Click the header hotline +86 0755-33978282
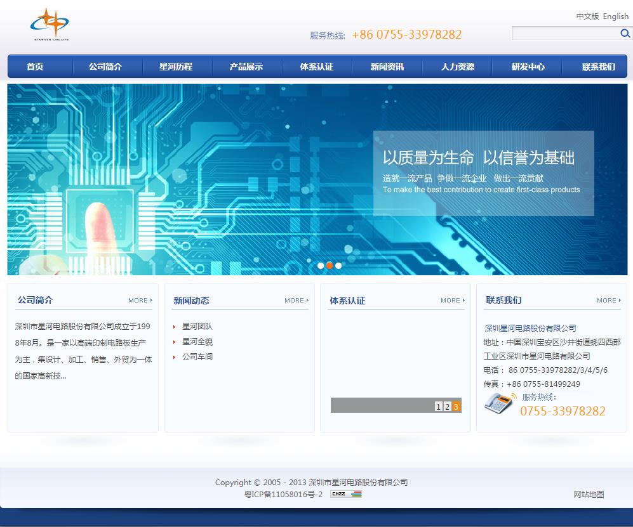The width and height of the screenshot is (633, 527). click(406, 35)
